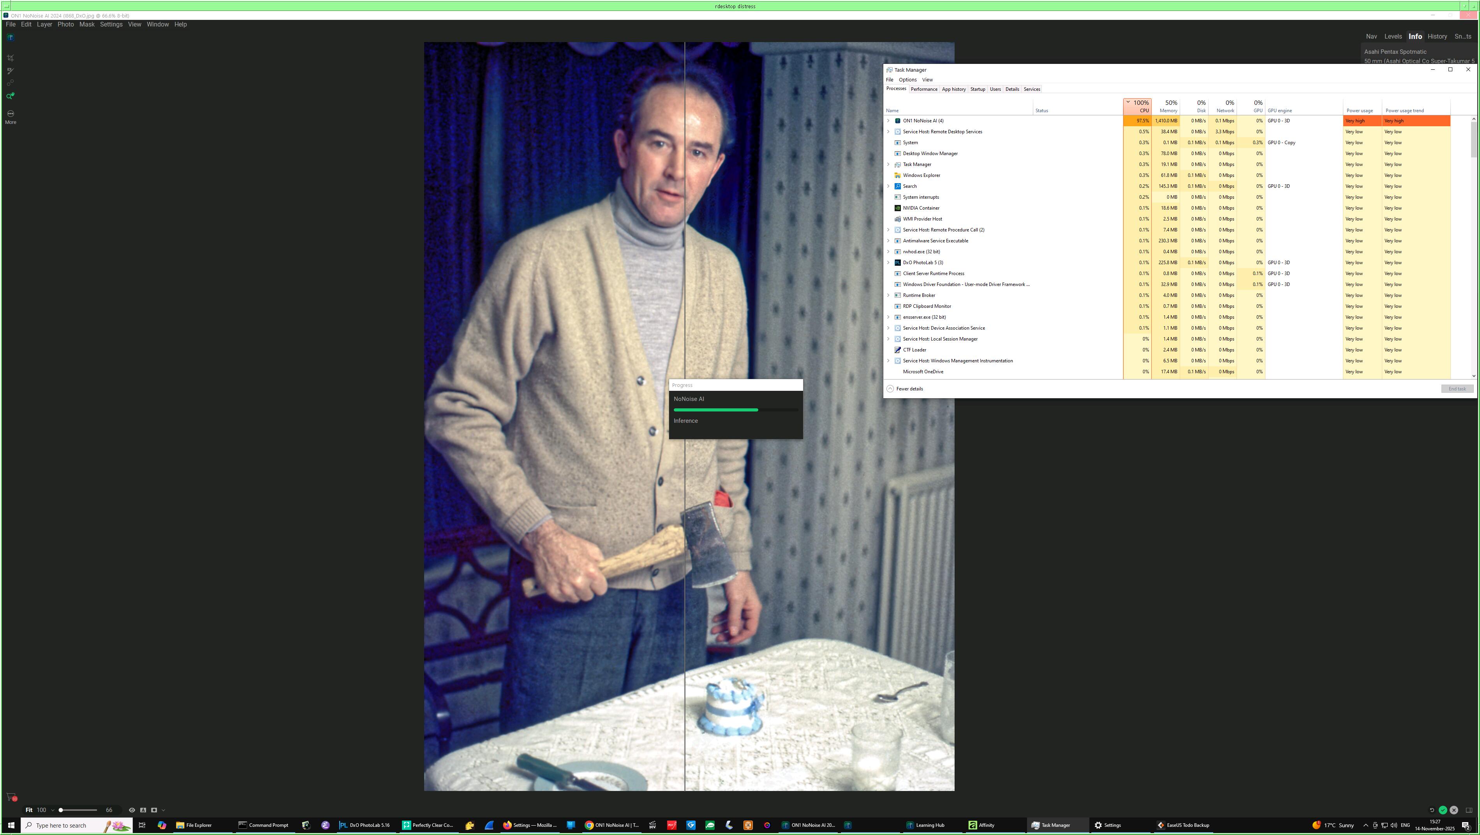This screenshot has width=1480, height=835.
Task: Open the Mask menu
Action: 87,25
